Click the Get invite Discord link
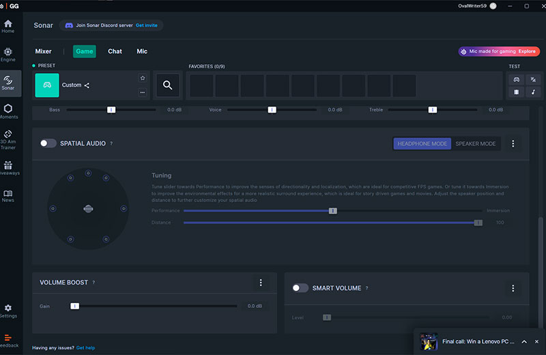 (x=147, y=25)
